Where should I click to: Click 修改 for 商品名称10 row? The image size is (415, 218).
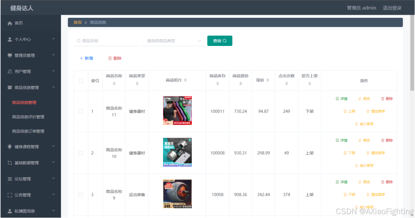click(364, 141)
